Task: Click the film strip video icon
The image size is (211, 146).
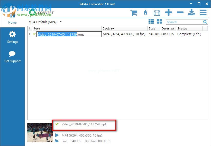Action: click(157, 13)
